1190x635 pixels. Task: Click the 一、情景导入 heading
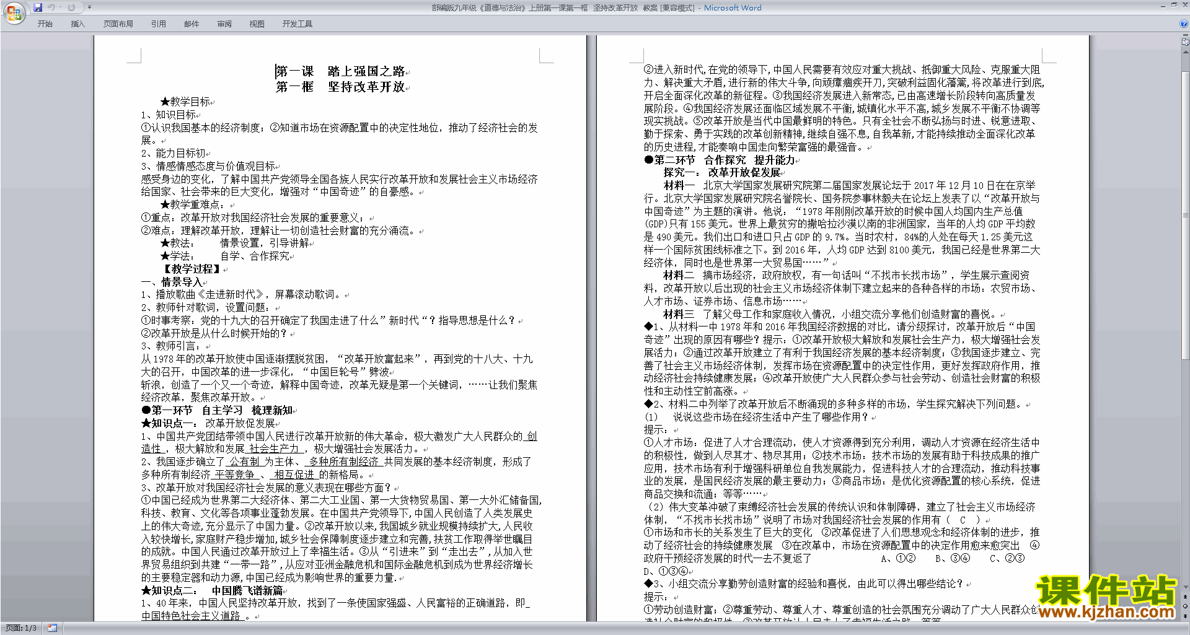click(172, 282)
